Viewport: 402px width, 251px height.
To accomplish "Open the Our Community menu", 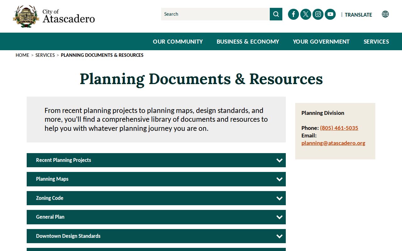I will [178, 41].
